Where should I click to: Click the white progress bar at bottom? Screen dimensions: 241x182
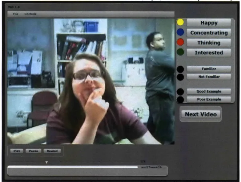73,167
